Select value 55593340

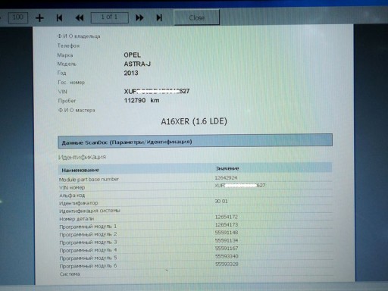(227, 256)
